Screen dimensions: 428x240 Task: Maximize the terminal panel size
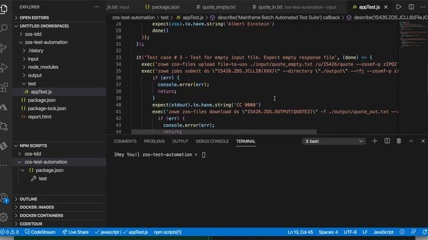(411, 141)
